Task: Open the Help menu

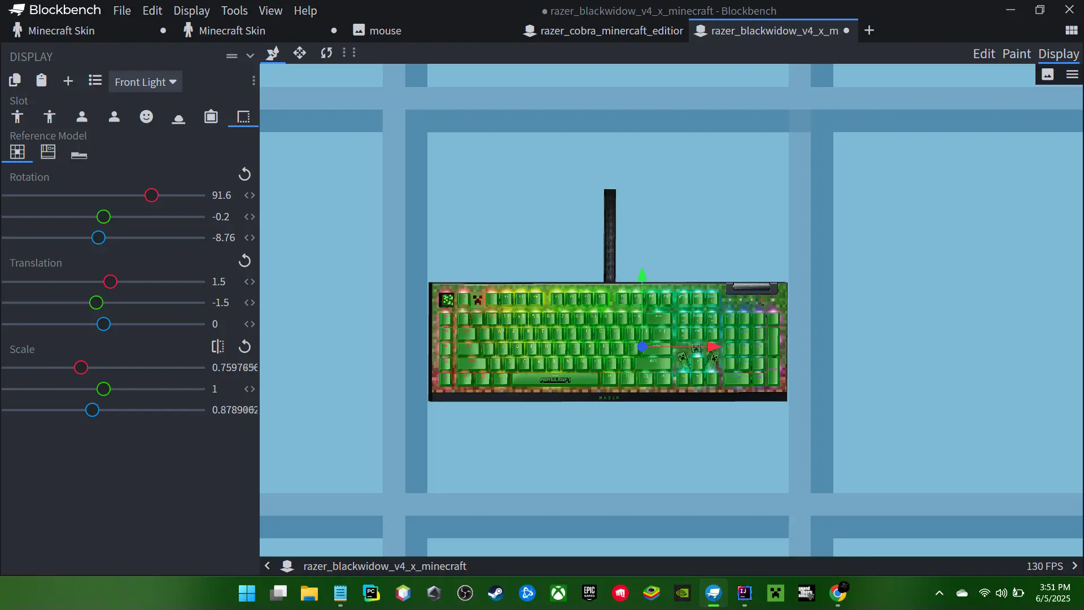Action: click(305, 11)
